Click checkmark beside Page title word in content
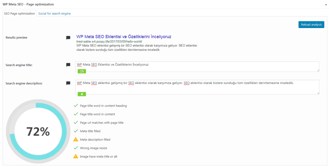 tap(76, 114)
